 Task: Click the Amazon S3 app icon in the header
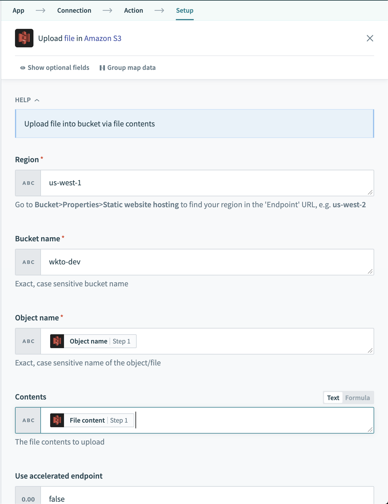24,38
